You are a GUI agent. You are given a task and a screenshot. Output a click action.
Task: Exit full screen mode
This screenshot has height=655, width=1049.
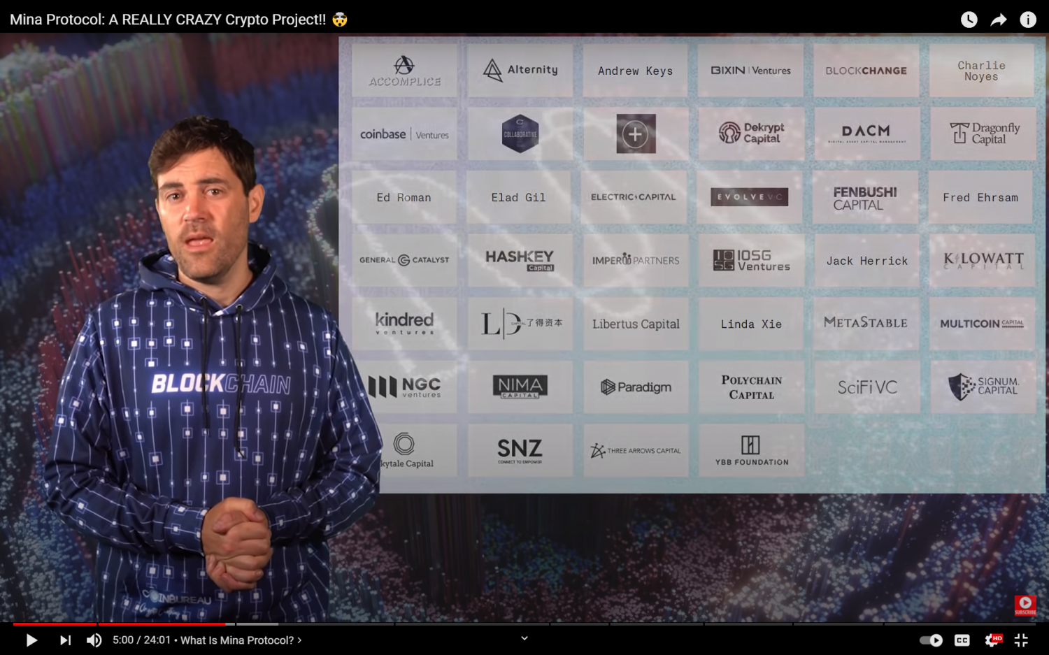(x=1021, y=640)
